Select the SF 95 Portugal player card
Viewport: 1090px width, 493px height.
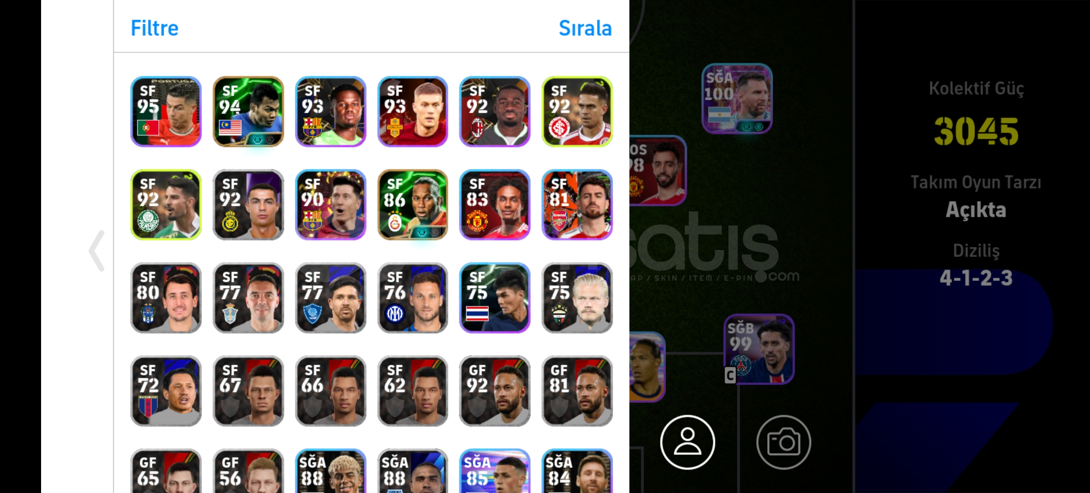(166, 111)
